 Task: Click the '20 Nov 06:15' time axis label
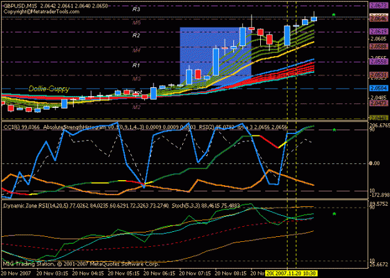coord(160,274)
